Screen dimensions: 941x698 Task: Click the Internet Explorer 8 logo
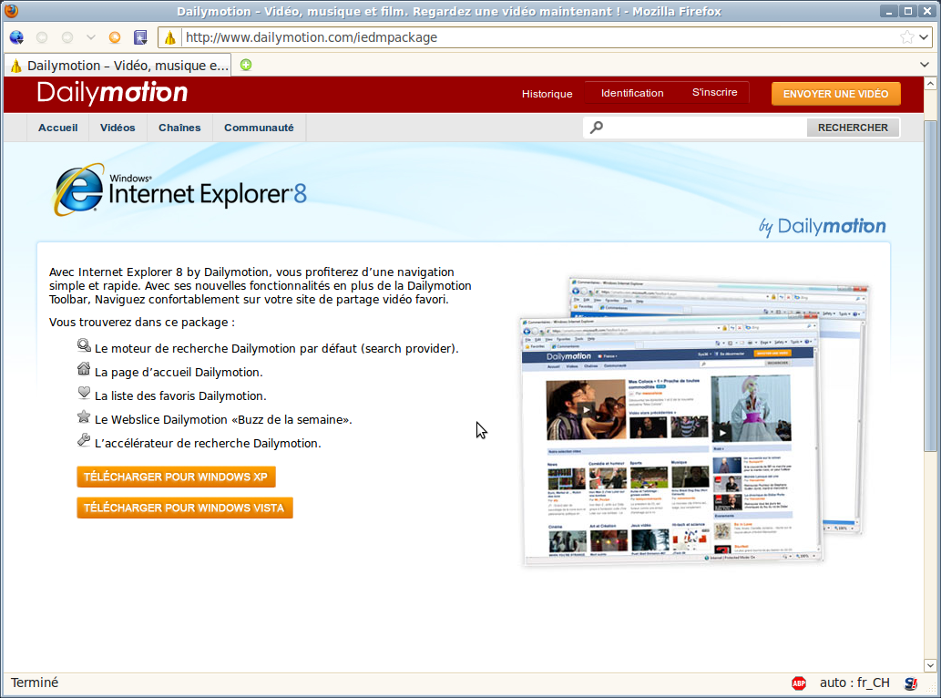pos(179,190)
